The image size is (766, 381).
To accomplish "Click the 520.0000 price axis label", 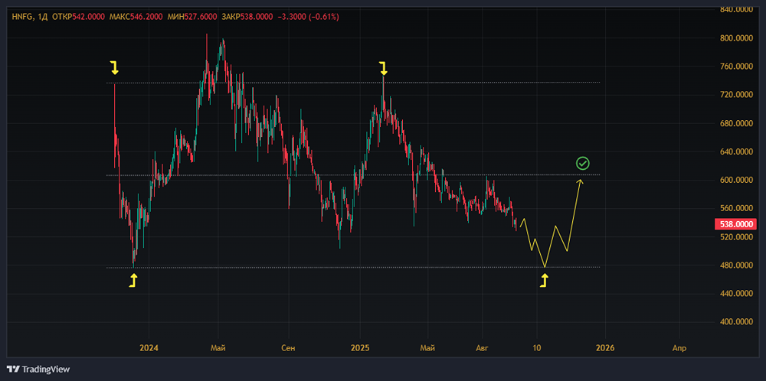I will coord(738,237).
